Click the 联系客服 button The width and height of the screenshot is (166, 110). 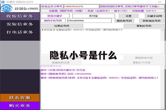20,98
